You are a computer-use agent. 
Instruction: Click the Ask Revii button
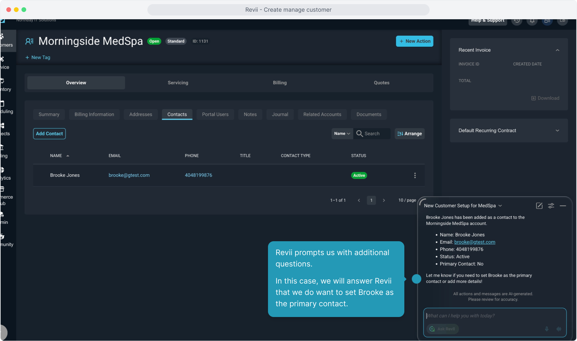pyautogui.click(x=443, y=329)
